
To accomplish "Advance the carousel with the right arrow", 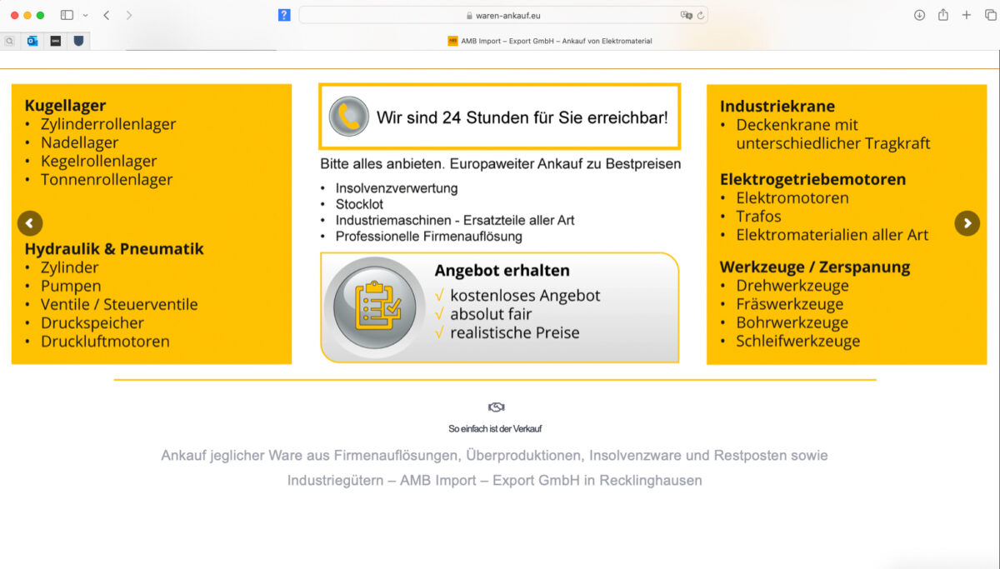I will 967,223.
